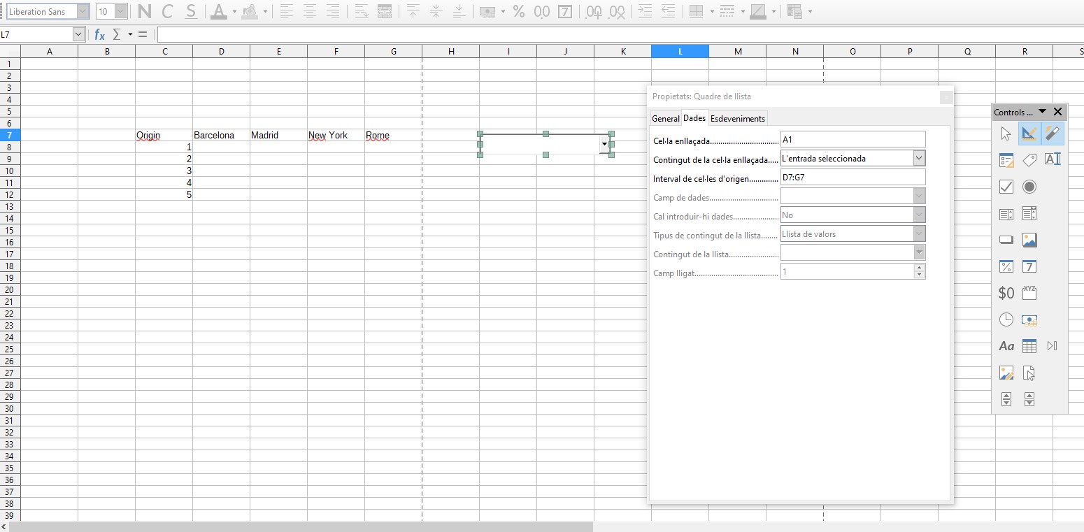The image size is (1084, 532).
Task: Select the $0 currency field icon
Action: (x=1006, y=293)
